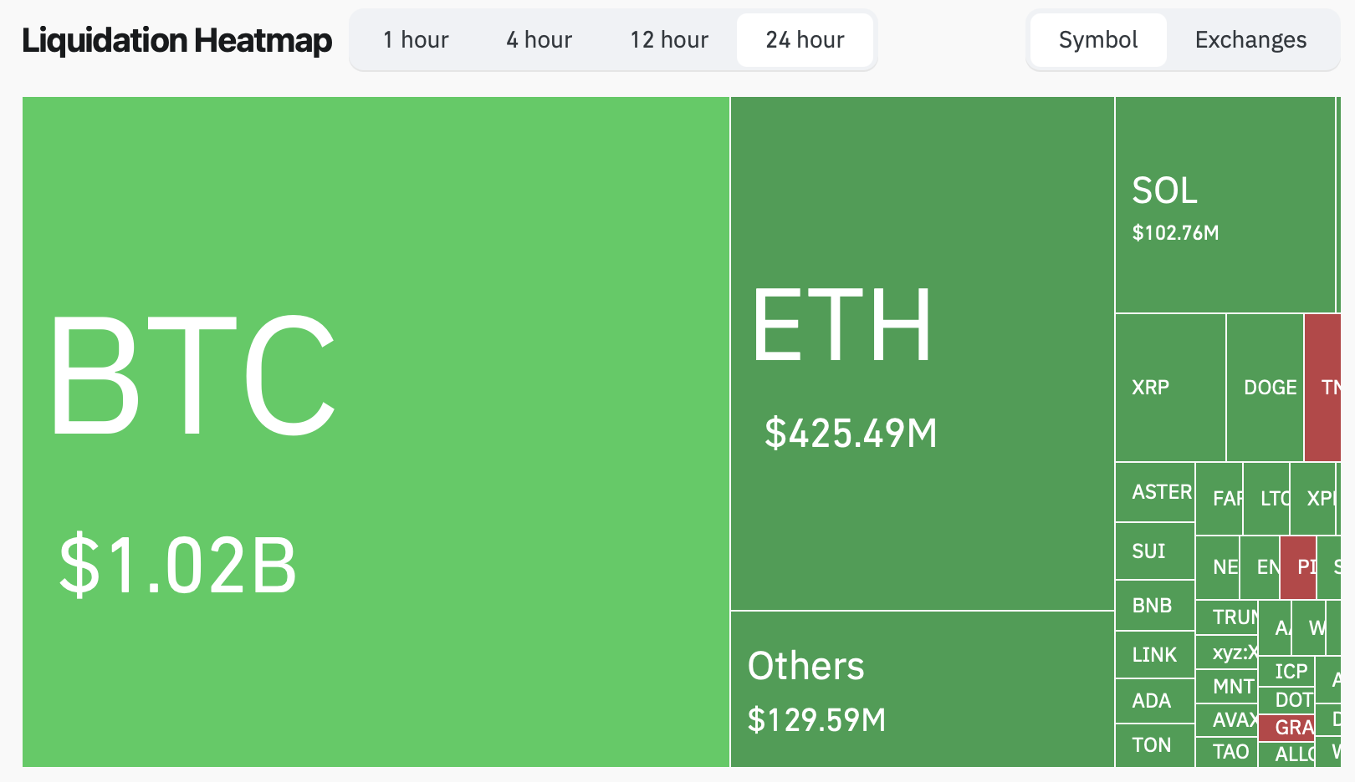Choose the 12 hour timeframe

coord(668,40)
